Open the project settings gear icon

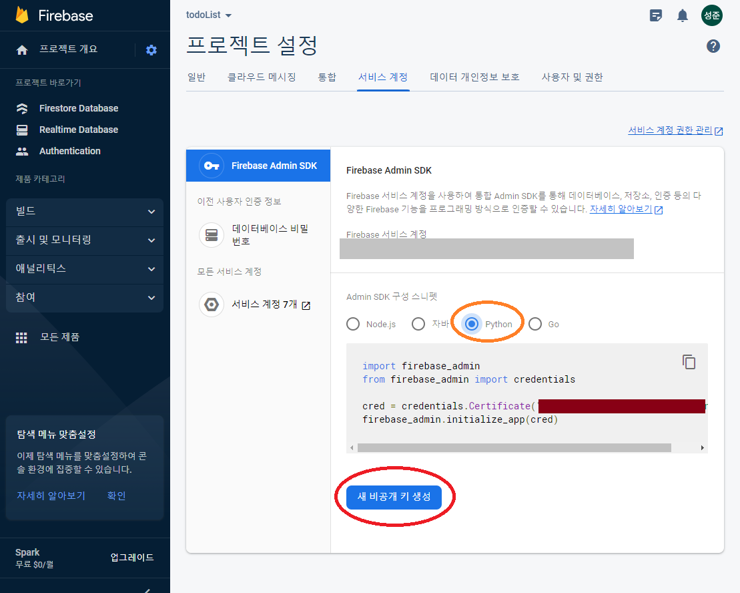tap(151, 50)
